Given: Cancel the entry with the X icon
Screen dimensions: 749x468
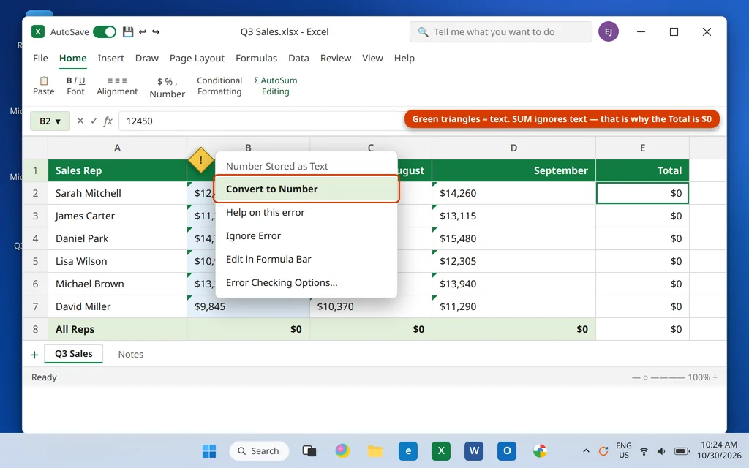Looking at the screenshot, I should pos(80,121).
